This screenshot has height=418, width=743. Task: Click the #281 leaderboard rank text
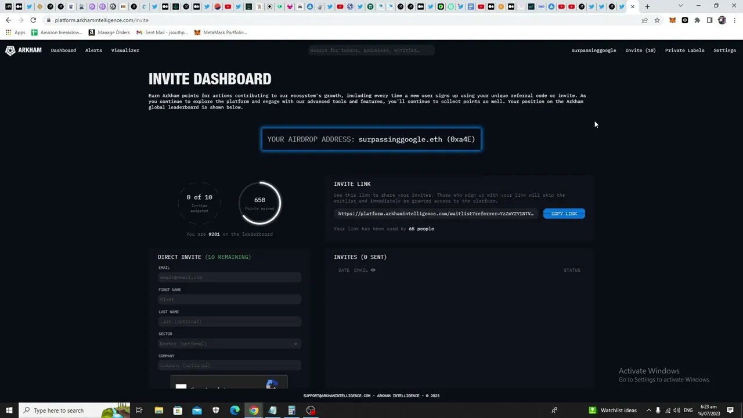point(214,235)
